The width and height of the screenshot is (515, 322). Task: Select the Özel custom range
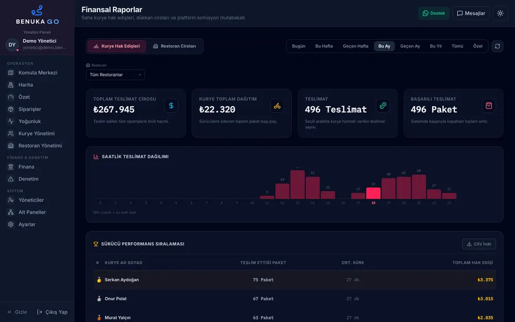[x=477, y=46]
